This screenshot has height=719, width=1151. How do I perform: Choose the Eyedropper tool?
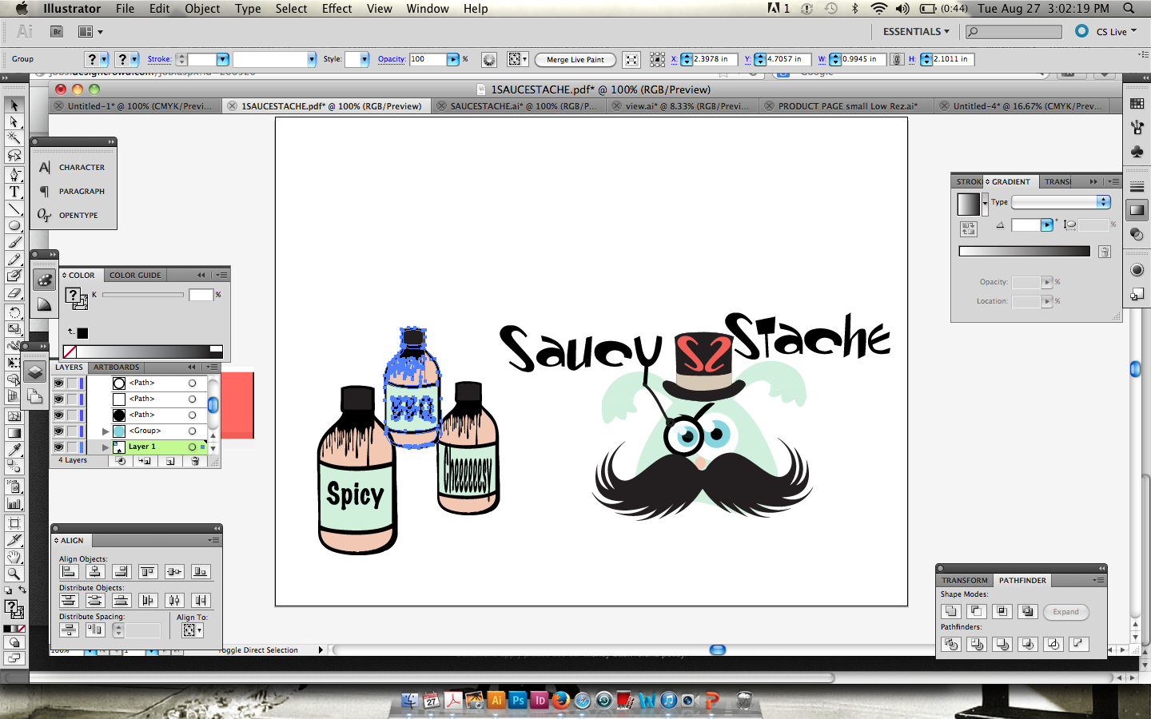click(x=14, y=451)
